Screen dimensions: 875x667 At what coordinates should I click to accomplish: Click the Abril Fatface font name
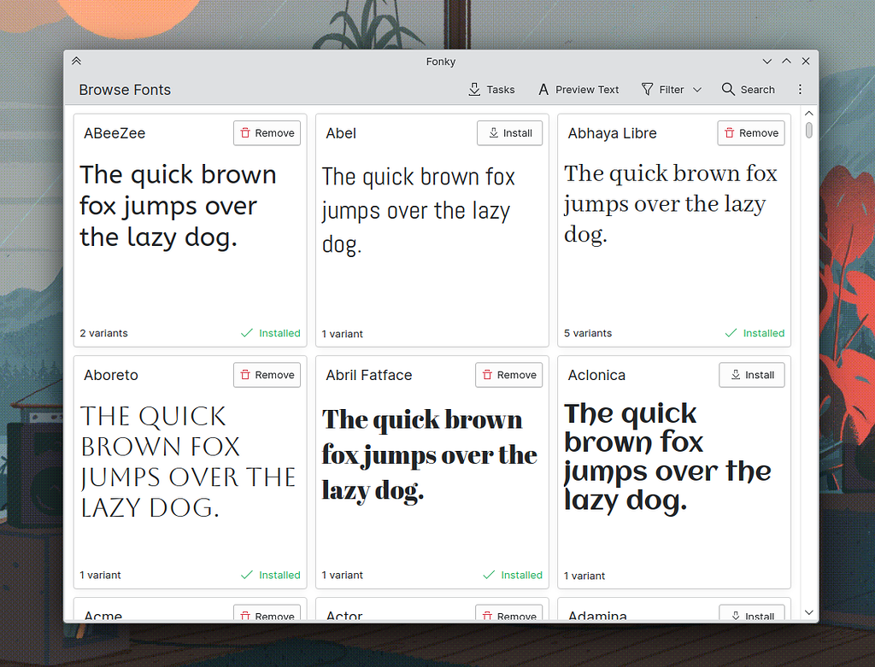tap(368, 375)
